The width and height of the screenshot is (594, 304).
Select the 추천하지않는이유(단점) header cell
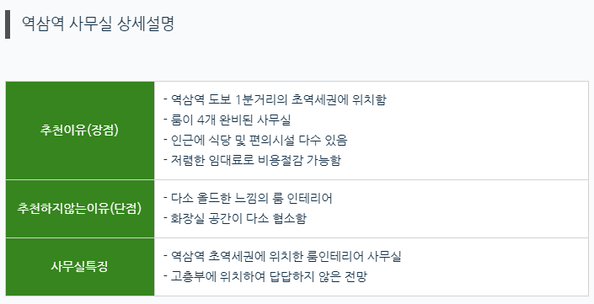[80, 209]
